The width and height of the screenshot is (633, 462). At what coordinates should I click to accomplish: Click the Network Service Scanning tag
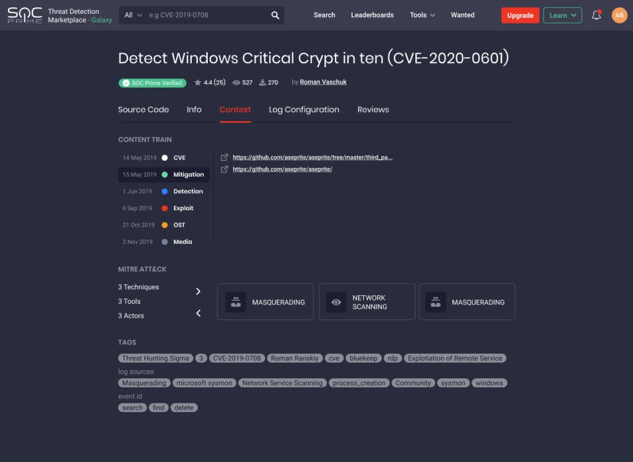pyautogui.click(x=282, y=384)
